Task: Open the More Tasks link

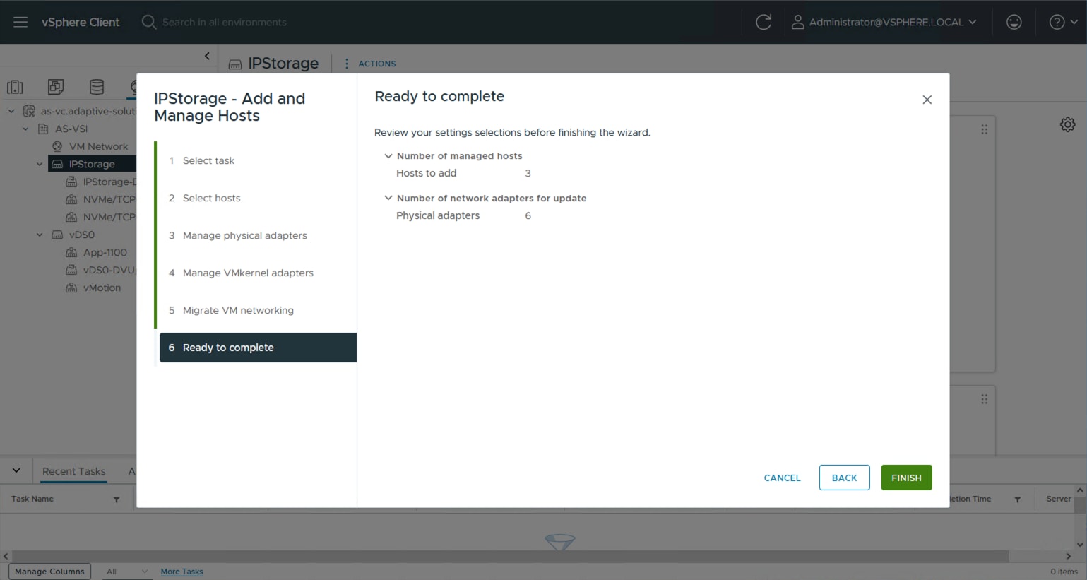Action: [x=182, y=572]
